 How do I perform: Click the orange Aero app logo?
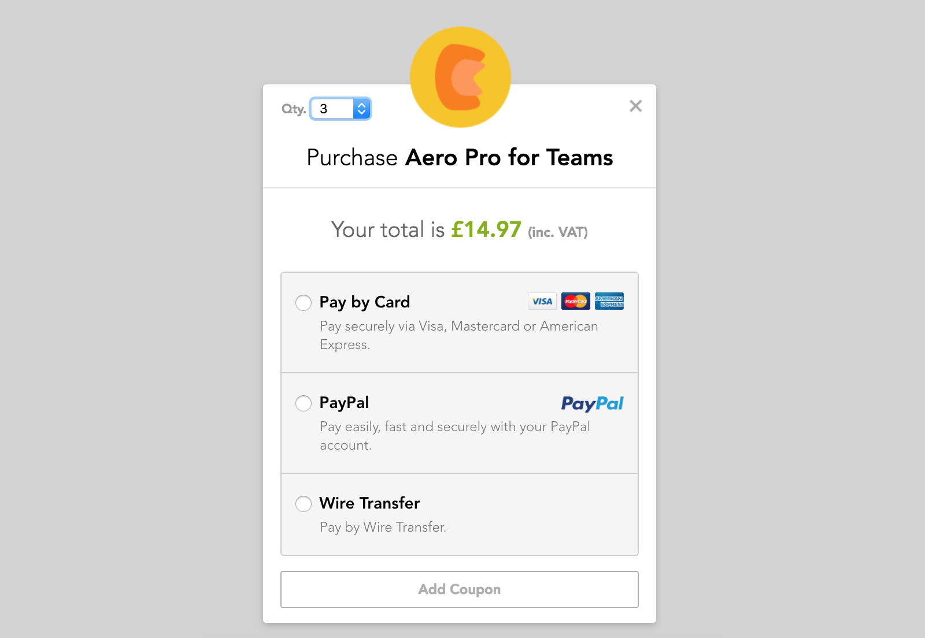coord(460,77)
